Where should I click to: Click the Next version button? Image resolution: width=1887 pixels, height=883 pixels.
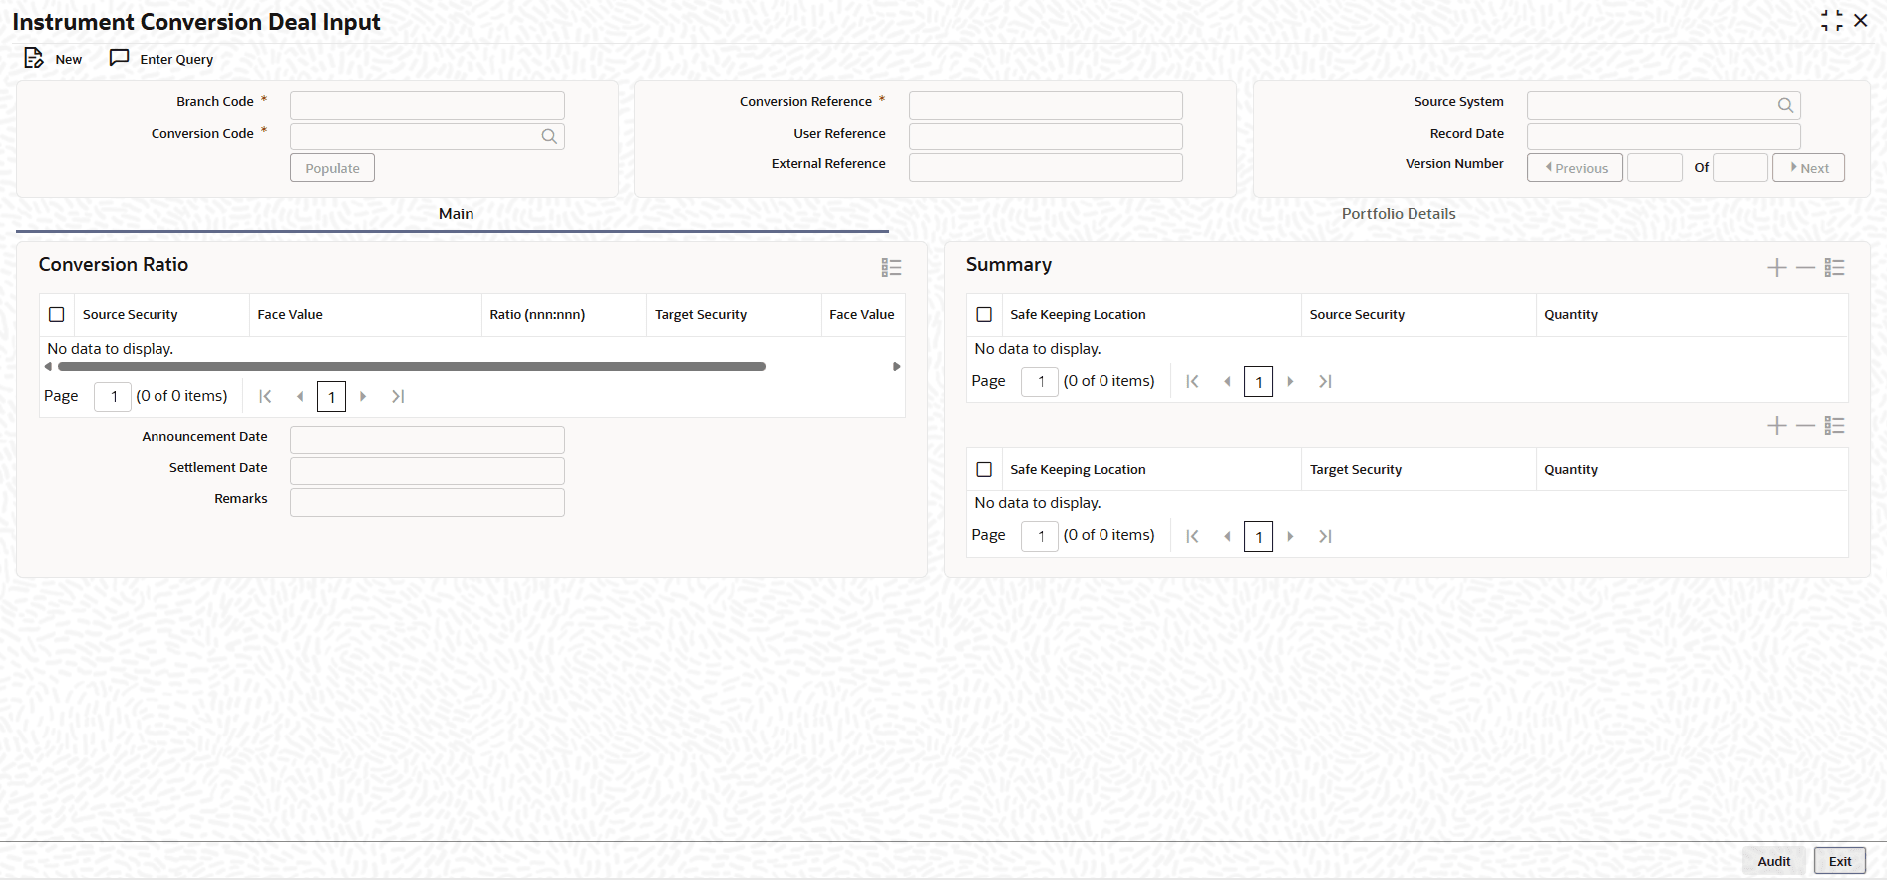(x=1808, y=168)
